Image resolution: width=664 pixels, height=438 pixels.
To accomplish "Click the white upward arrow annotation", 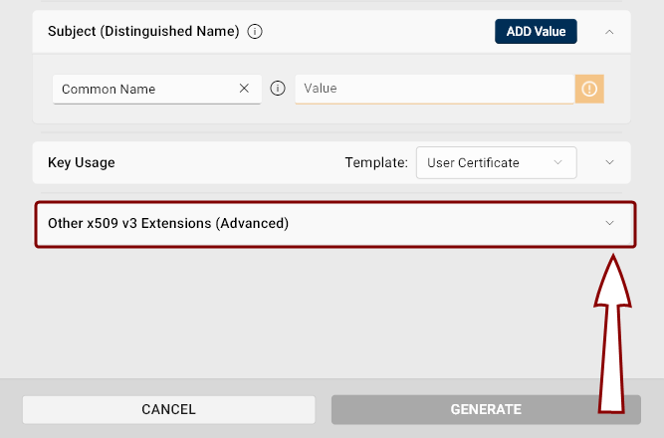I will point(612,334).
